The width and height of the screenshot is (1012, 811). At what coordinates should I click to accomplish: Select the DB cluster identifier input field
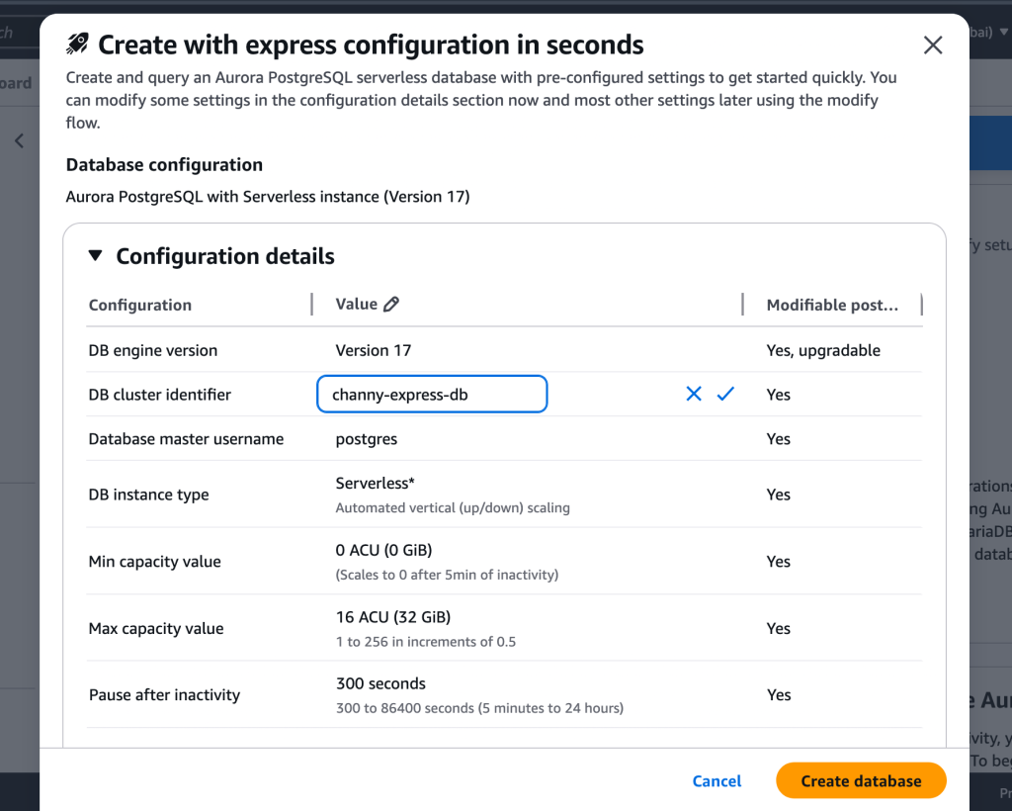click(x=432, y=394)
